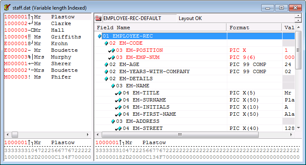
Task: Click the diamond icon of 03 EM-NAME
Action: click(x=113, y=86)
